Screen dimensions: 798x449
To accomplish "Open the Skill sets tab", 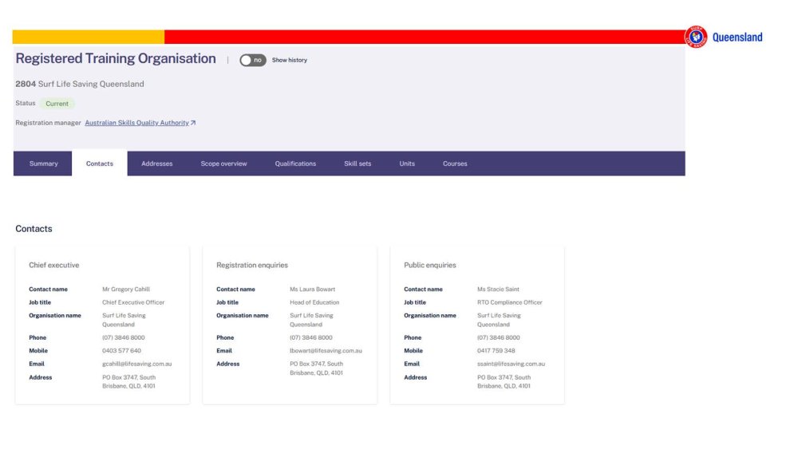I will coord(358,163).
